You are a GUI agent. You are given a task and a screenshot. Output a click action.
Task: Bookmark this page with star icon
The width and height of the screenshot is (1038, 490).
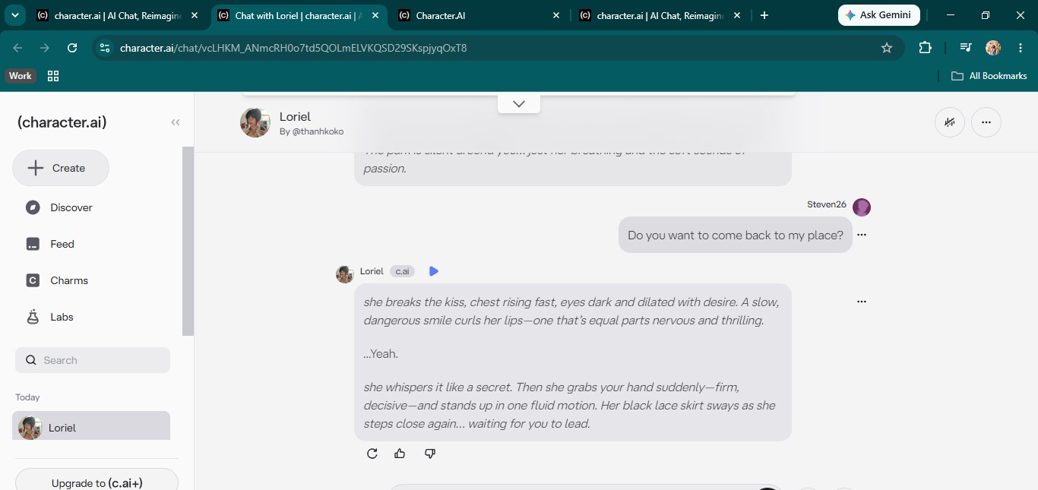[886, 48]
